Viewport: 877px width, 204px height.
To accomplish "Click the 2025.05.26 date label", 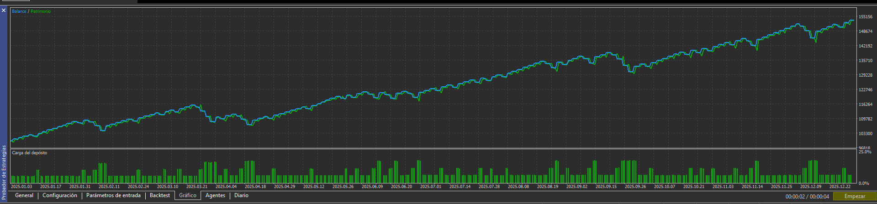I will coord(343,187).
